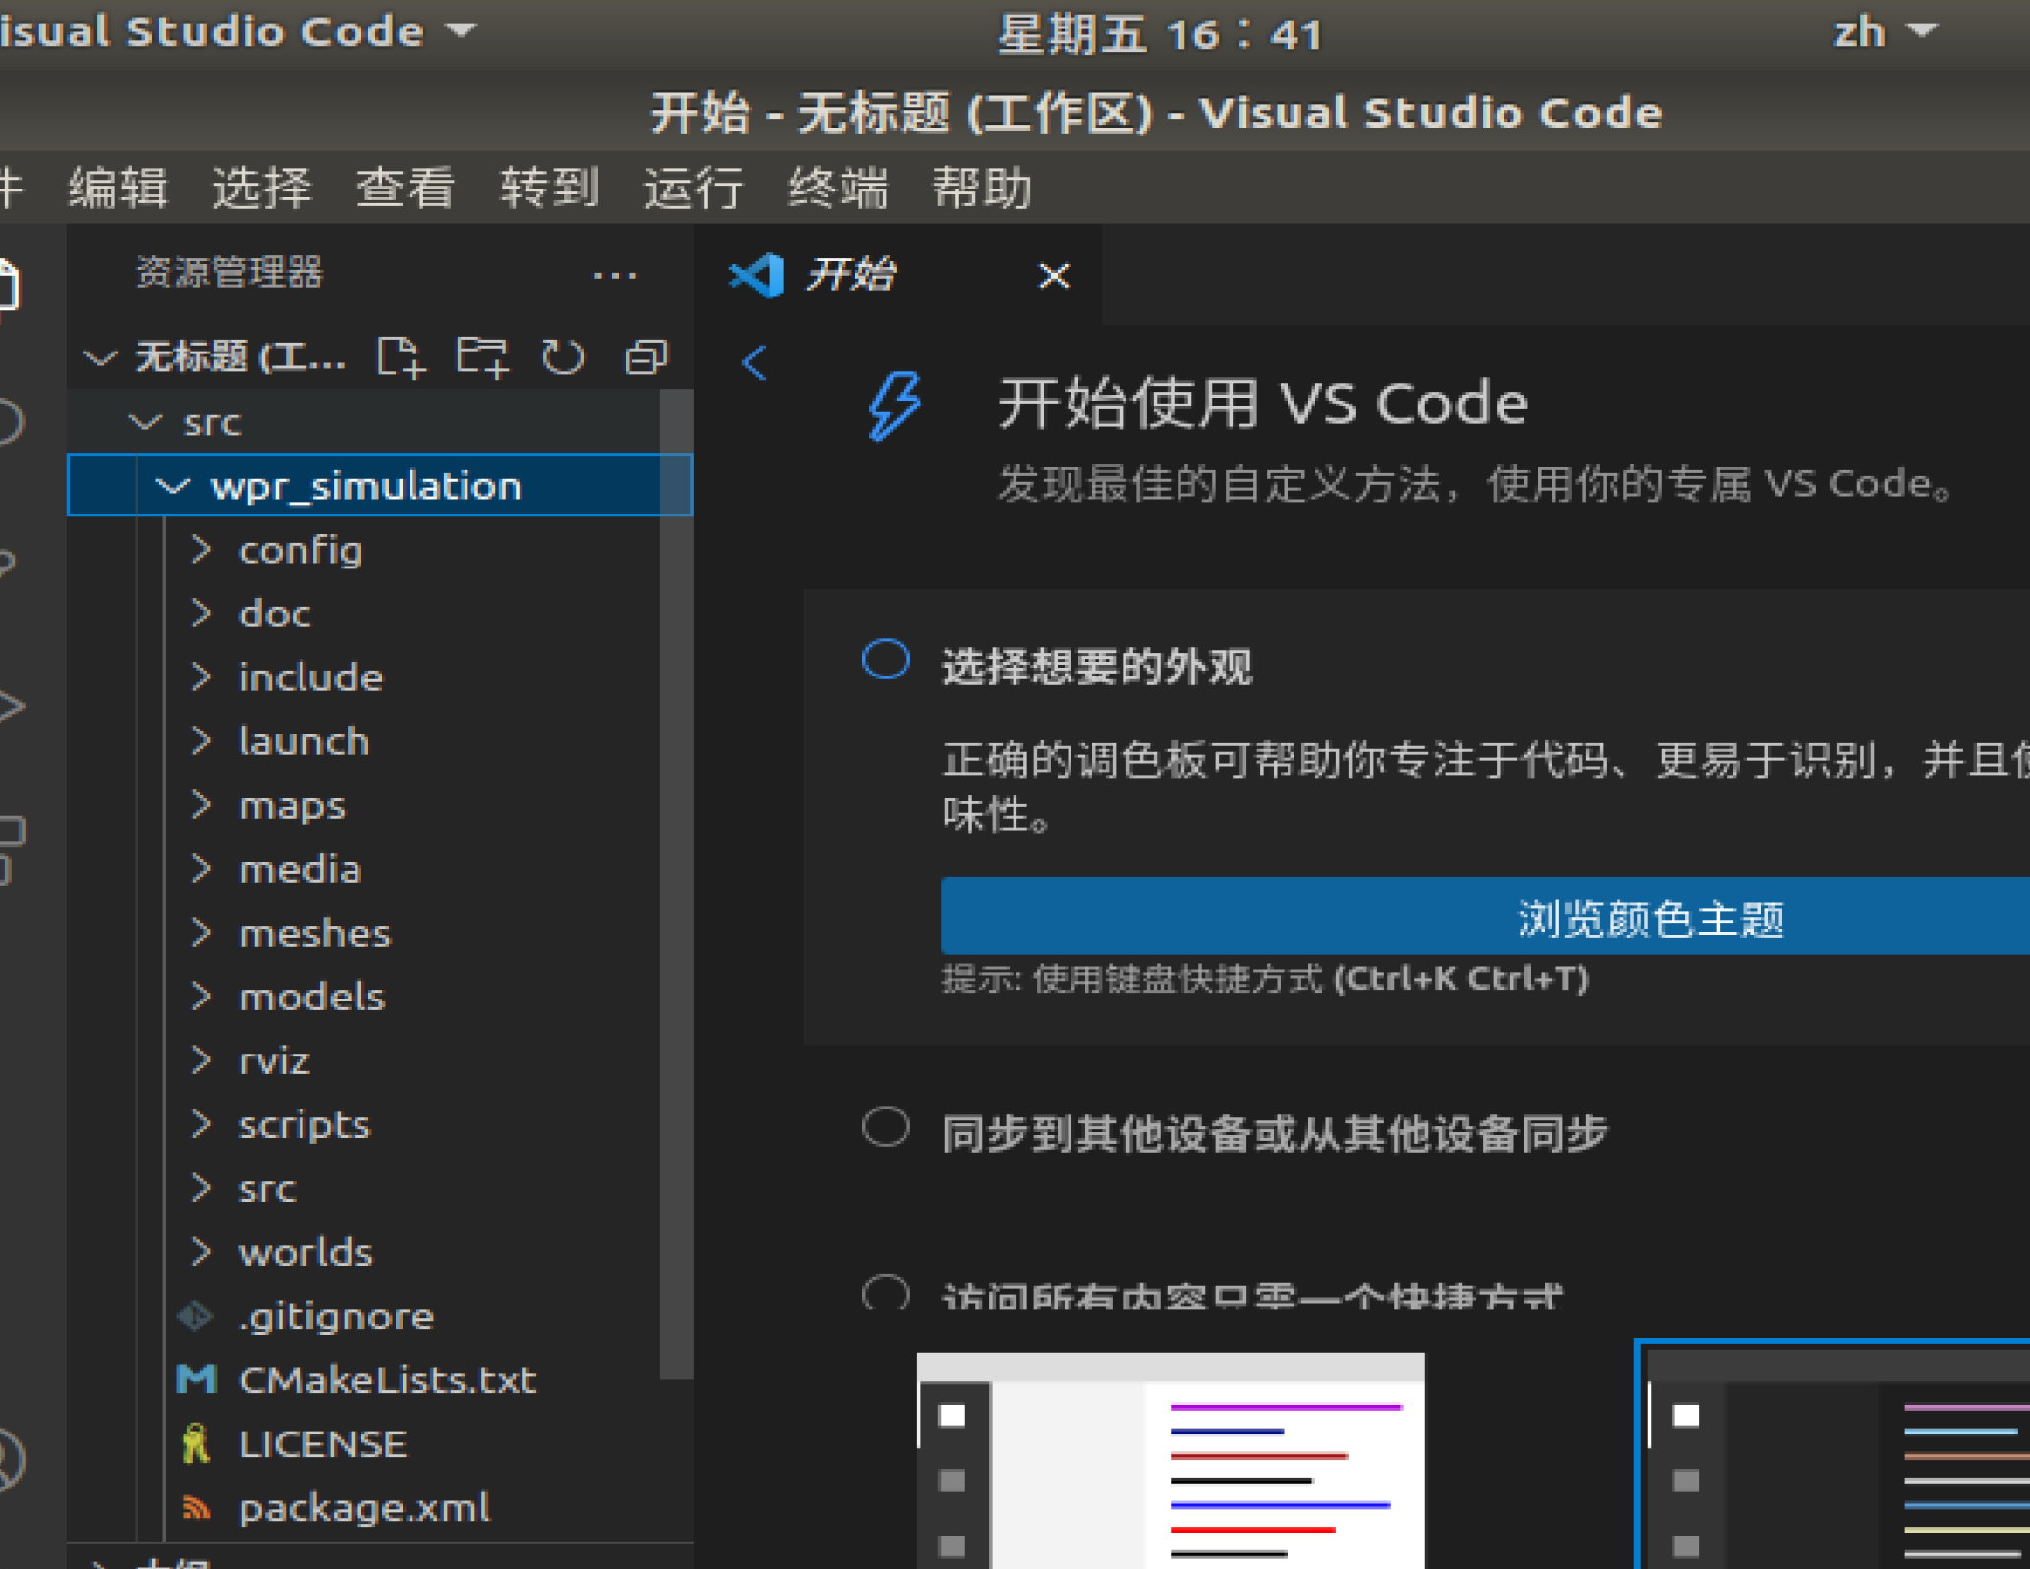Click the clock 星期五 16:41

pos(1160,34)
